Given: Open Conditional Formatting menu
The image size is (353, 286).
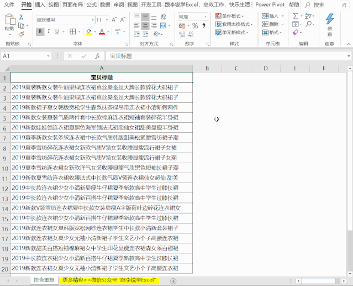Looking at the screenshot, I should 230,16.
